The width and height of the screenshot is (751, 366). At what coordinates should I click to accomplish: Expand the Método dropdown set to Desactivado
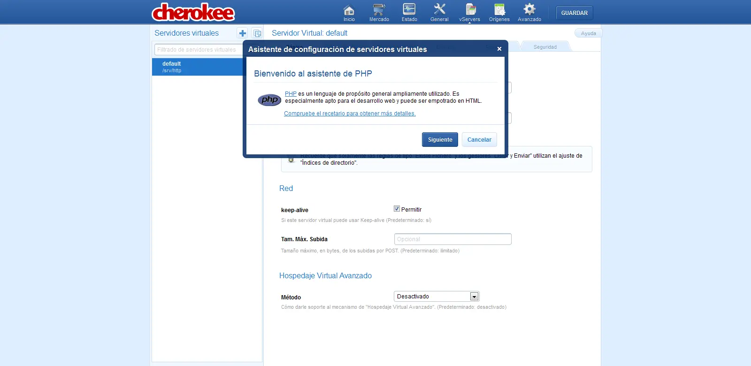click(437, 297)
